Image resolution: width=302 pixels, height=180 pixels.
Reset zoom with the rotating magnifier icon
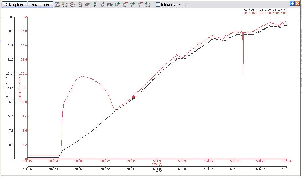point(148,5)
